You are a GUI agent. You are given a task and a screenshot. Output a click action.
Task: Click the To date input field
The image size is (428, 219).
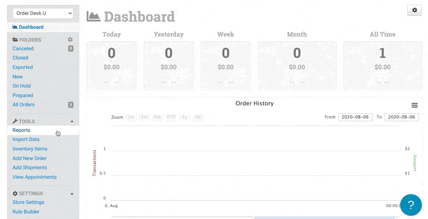click(x=401, y=117)
